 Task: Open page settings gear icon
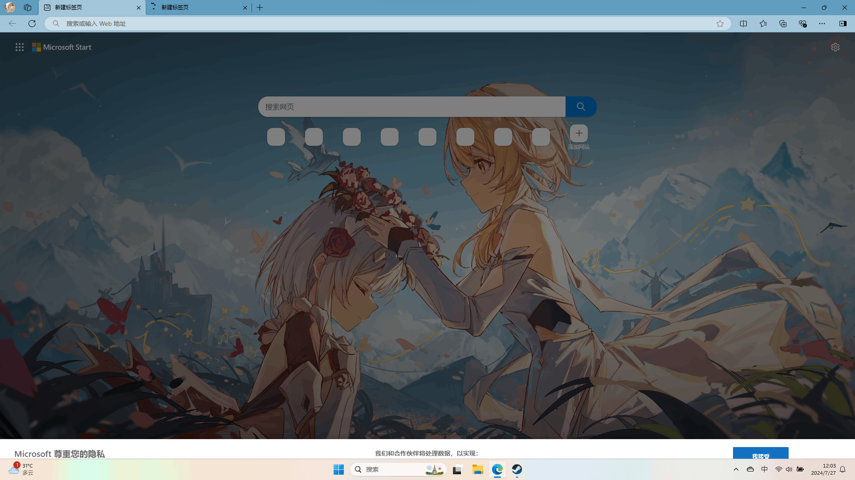[835, 47]
